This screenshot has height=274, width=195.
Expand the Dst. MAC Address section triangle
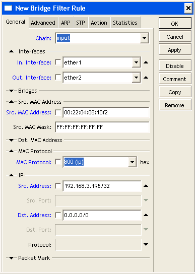point(12,140)
